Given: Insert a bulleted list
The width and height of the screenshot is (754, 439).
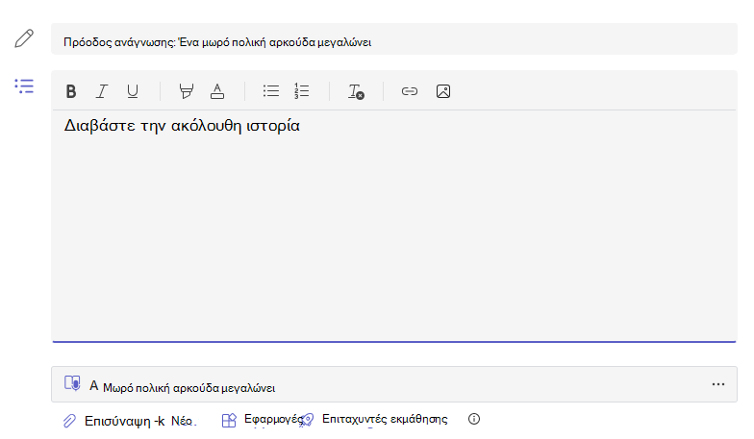Looking at the screenshot, I should point(271,90).
